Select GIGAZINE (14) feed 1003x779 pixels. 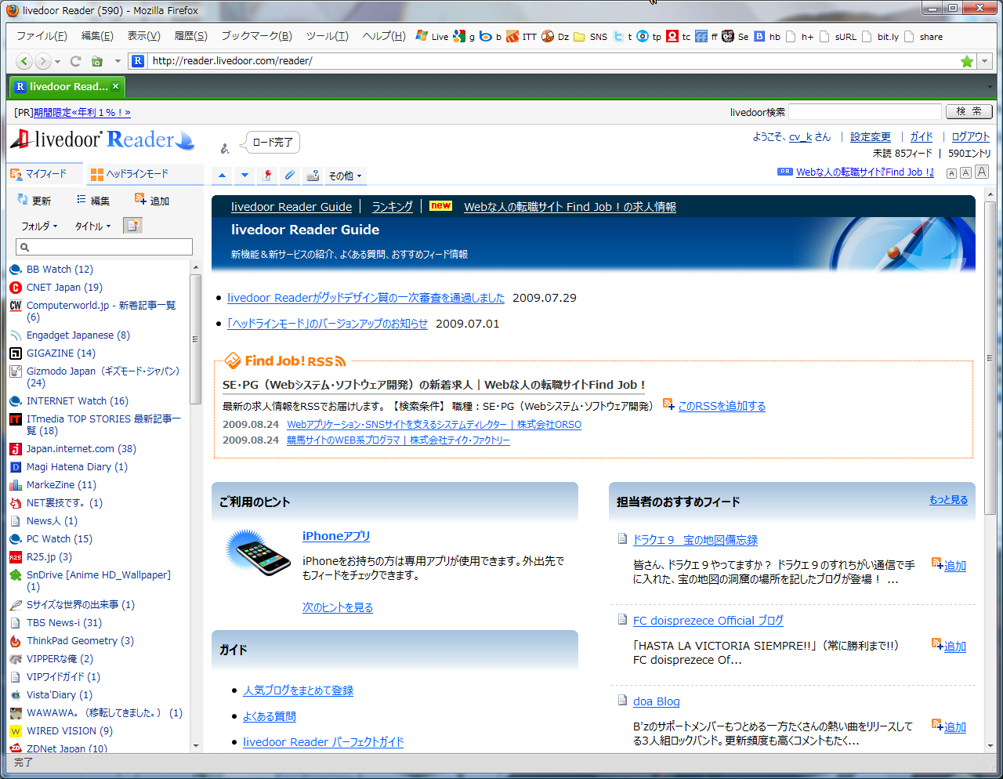pyautogui.click(x=61, y=353)
